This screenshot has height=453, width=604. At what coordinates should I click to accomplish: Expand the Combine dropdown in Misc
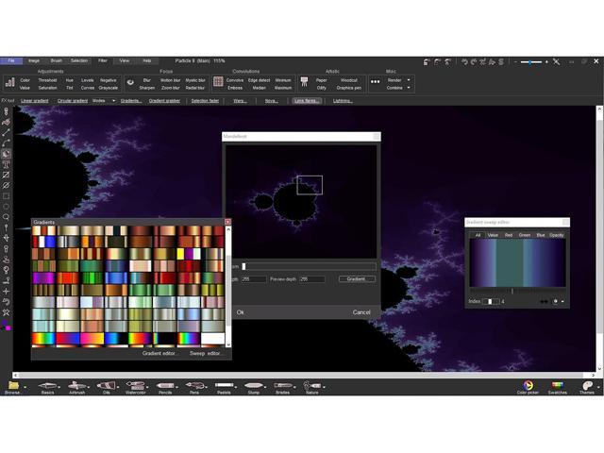point(400,88)
